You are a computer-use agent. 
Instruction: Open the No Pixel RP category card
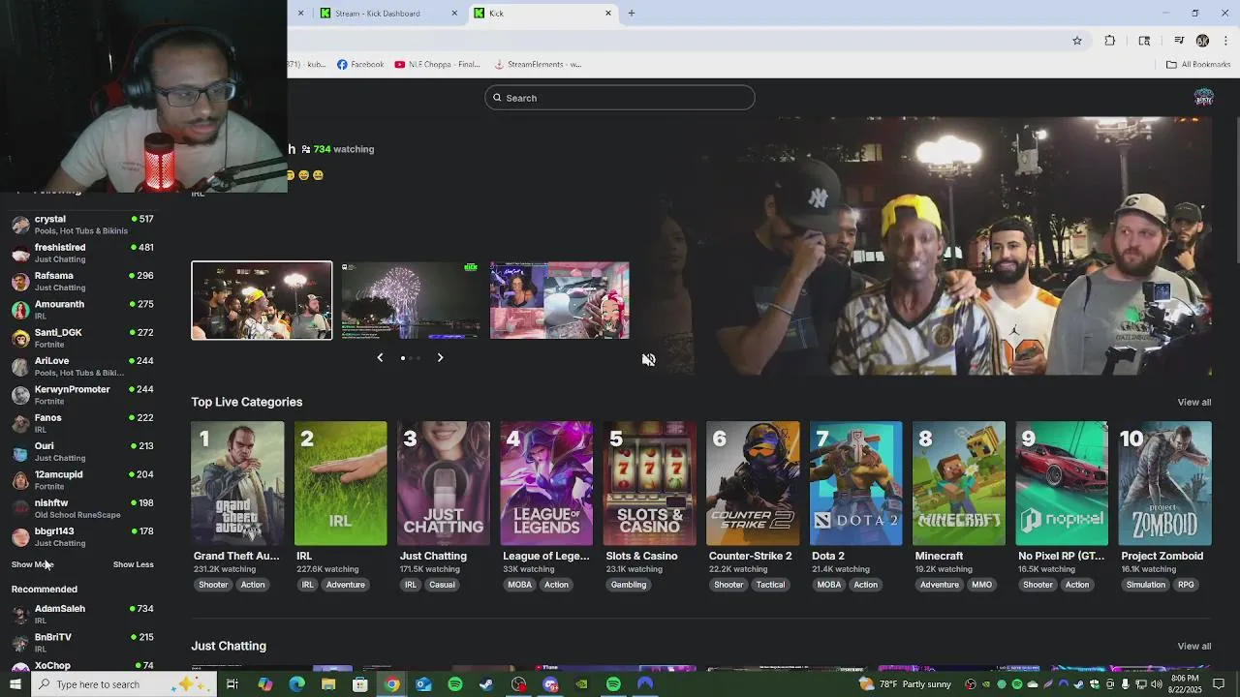pyautogui.click(x=1062, y=483)
